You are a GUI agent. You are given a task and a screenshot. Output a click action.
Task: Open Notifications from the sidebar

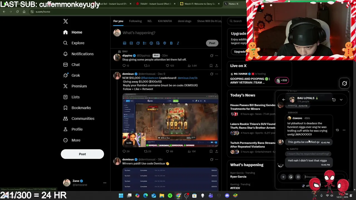click(x=78, y=54)
